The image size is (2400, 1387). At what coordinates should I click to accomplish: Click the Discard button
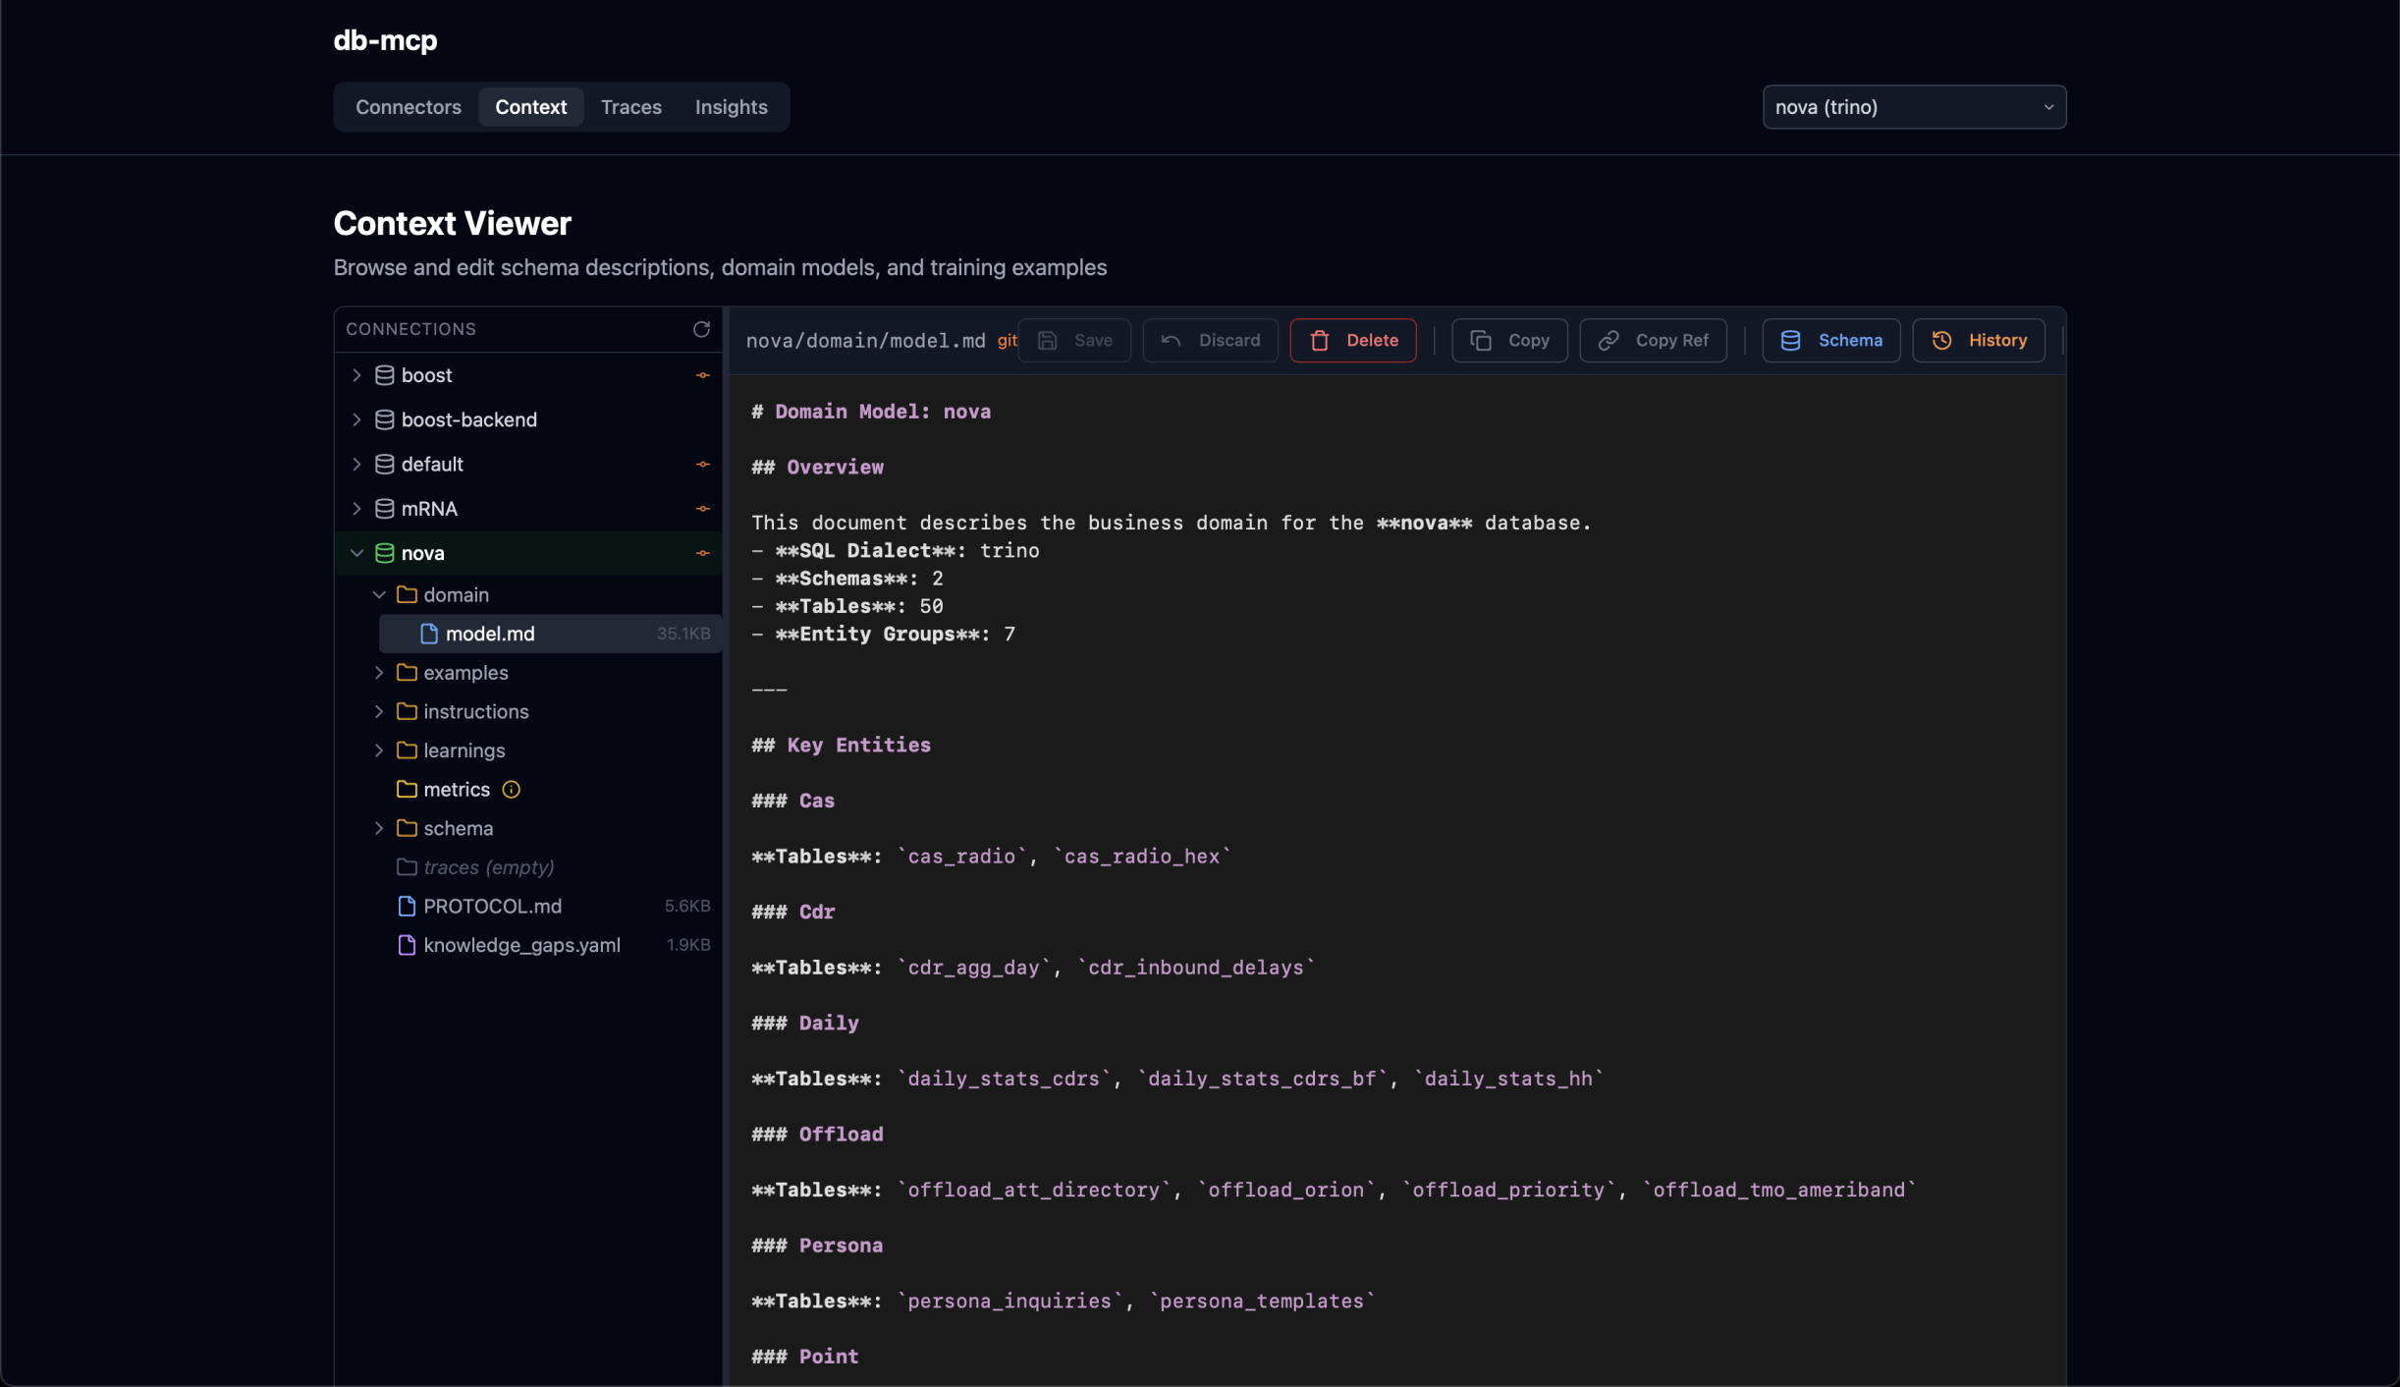click(1209, 340)
